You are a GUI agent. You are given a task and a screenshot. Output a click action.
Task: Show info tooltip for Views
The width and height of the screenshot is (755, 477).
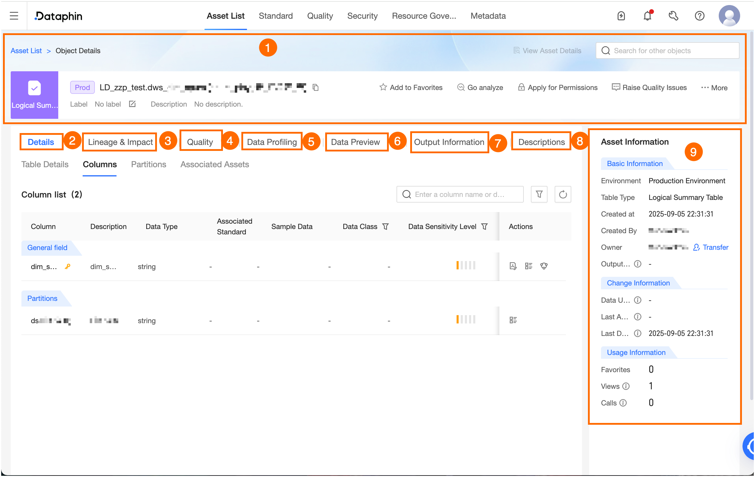626,386
